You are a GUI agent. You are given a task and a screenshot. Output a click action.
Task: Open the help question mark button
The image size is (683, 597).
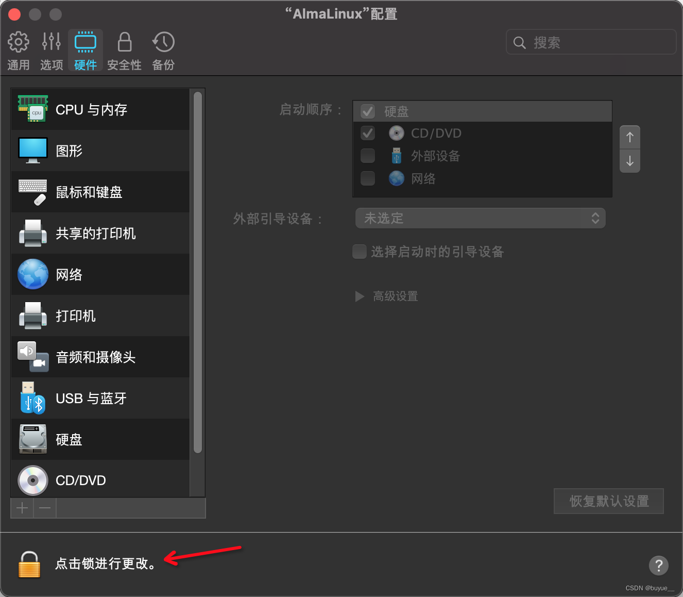658,566
